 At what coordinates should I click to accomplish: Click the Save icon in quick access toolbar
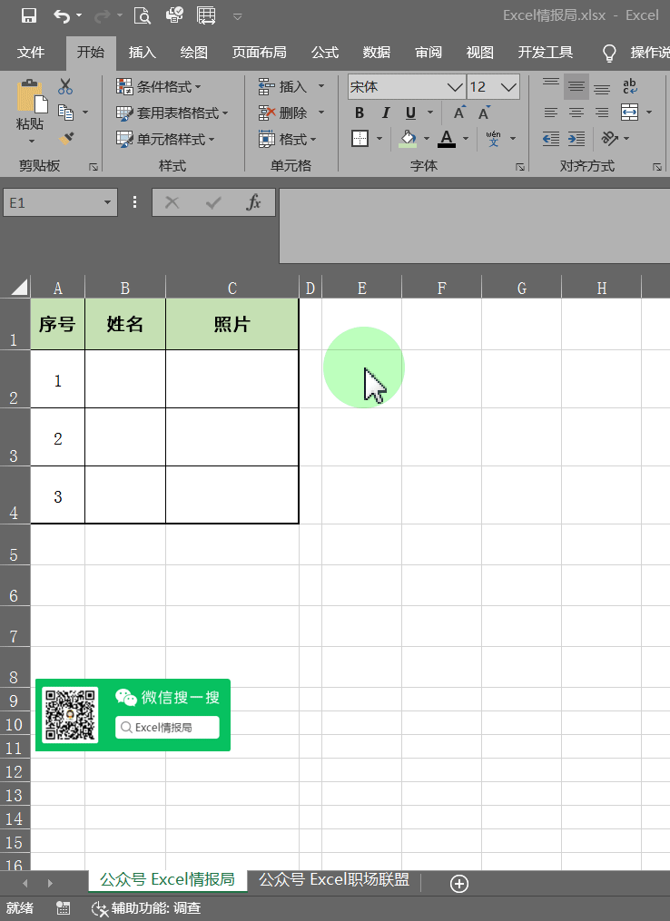(29, 15)
